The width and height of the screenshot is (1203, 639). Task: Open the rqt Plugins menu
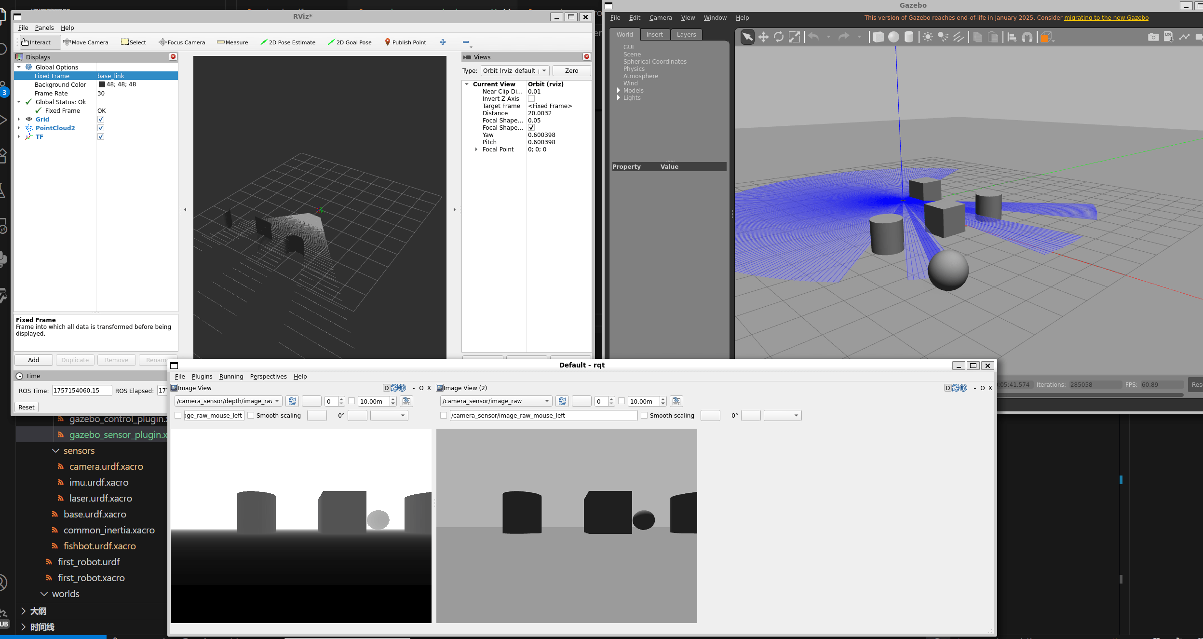pos(202,377)
